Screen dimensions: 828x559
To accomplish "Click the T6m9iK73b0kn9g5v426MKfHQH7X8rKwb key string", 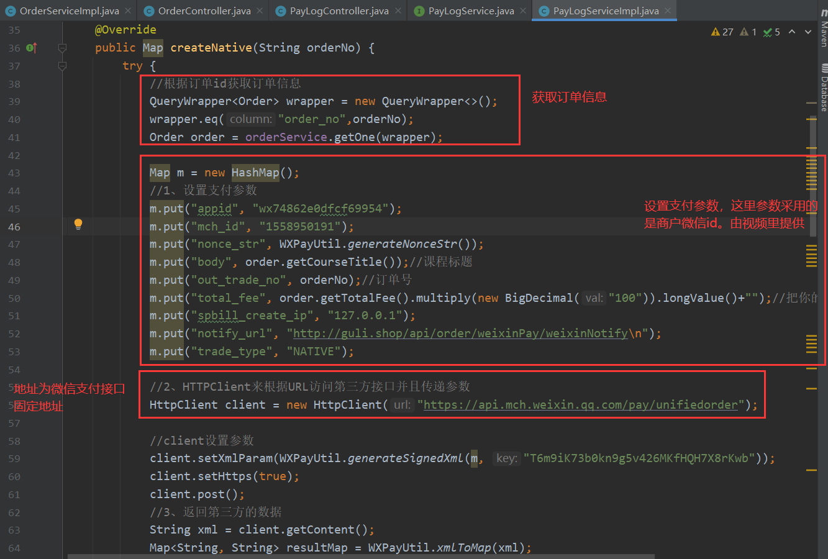I will click(639, 458).
